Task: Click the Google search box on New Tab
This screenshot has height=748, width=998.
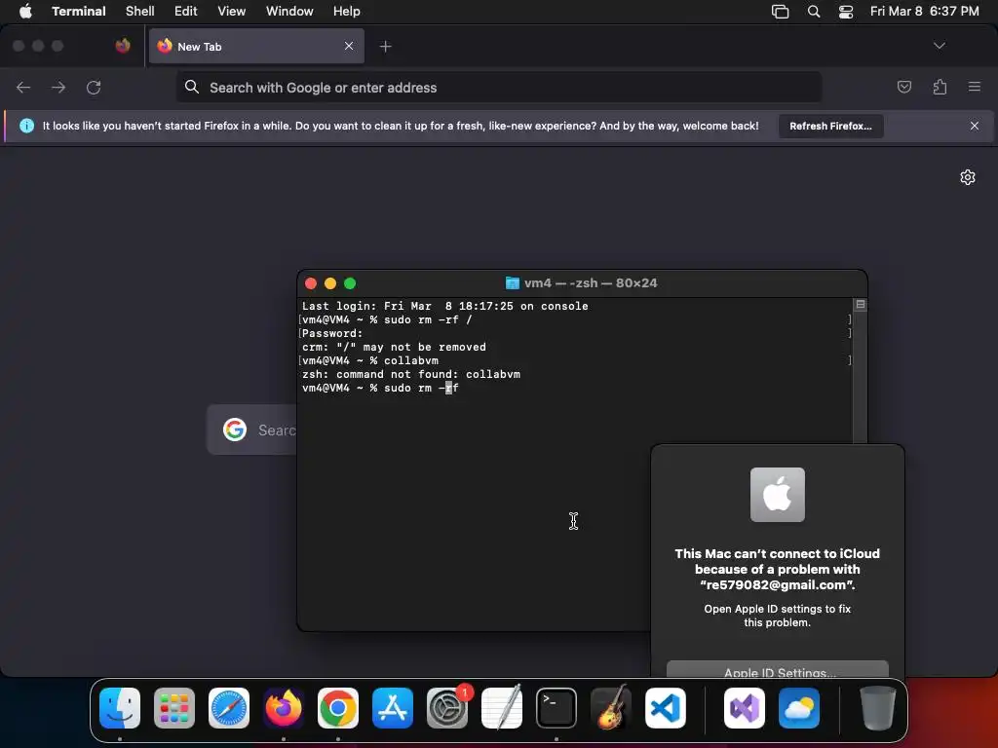Action: point(252,430)
